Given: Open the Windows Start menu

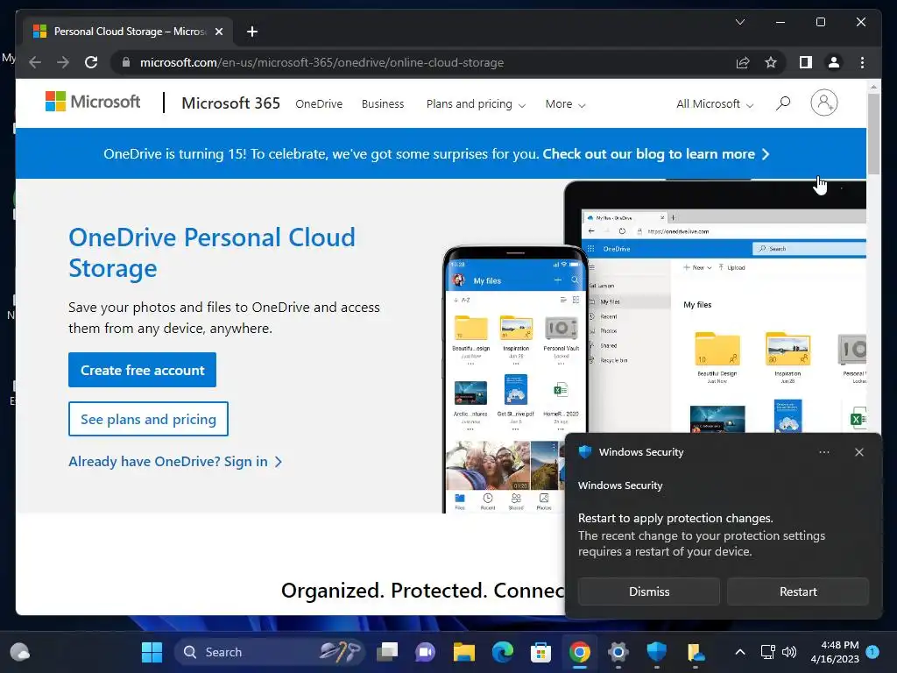Looking at the screenshot, I should pos(152,652).
